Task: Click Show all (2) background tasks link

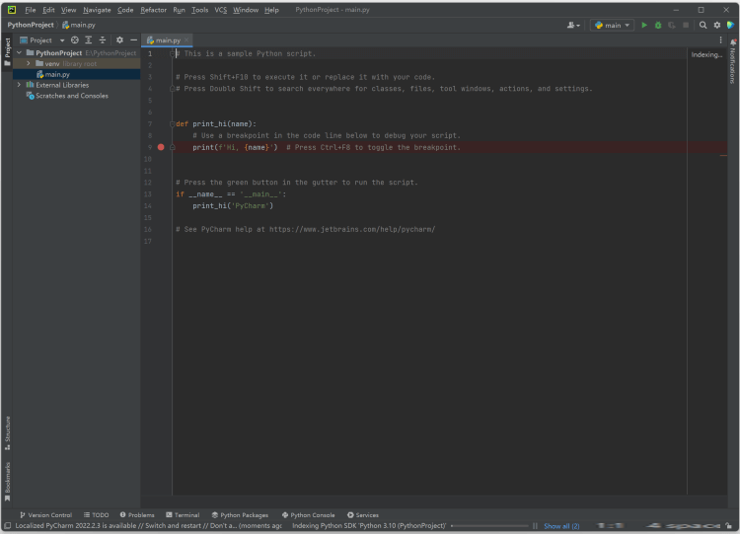Action: [x=561, y=526]
